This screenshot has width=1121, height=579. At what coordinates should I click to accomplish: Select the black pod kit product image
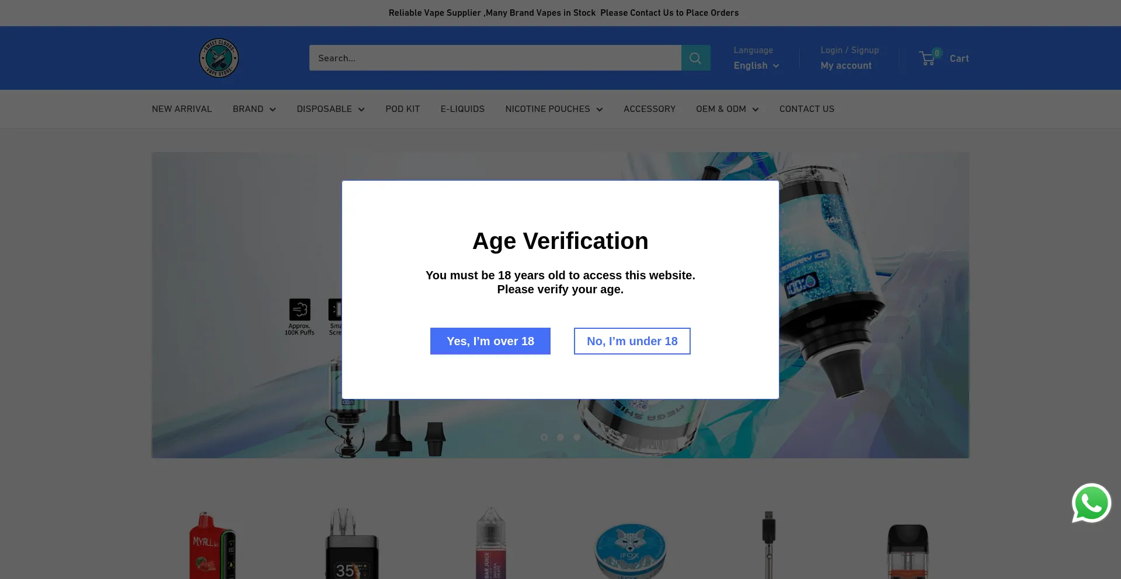point(907,550)
